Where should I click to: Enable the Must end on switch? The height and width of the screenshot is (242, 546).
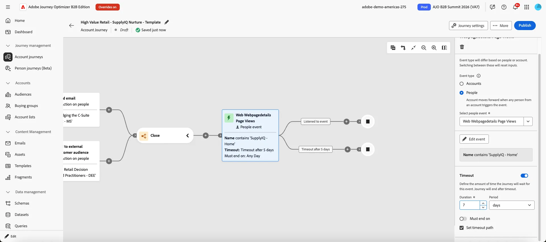[x=463, y=219]
